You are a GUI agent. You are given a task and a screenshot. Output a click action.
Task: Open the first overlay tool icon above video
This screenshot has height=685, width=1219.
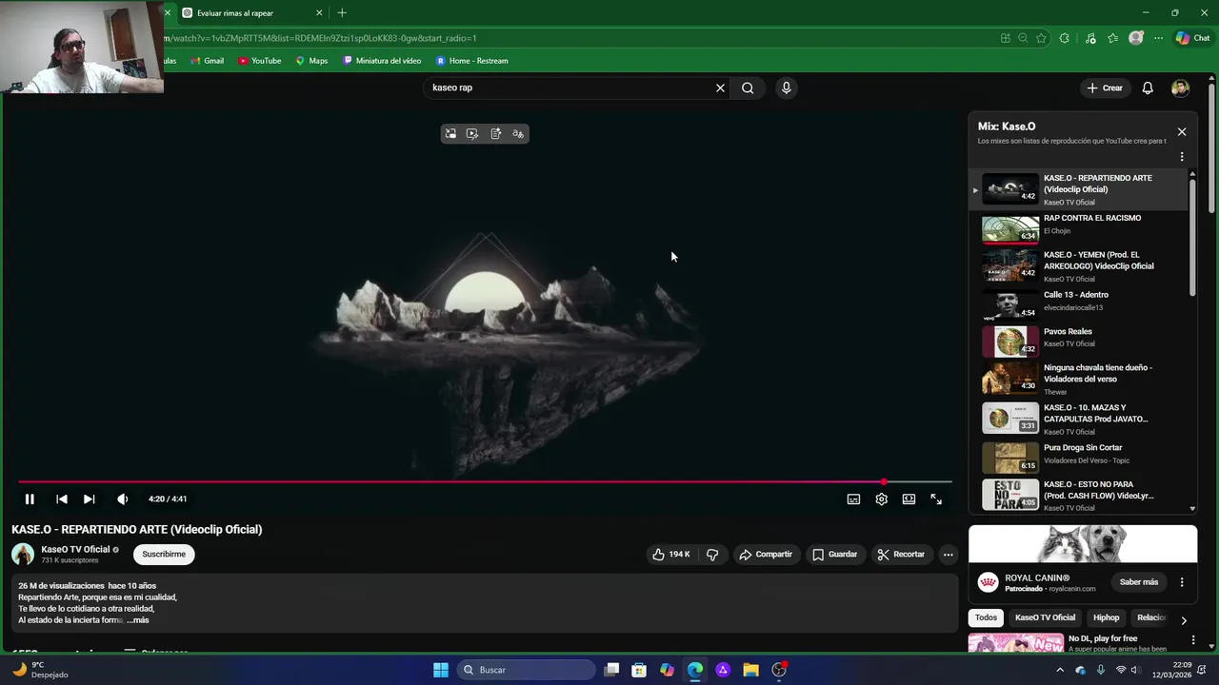[x=450, y=134]
